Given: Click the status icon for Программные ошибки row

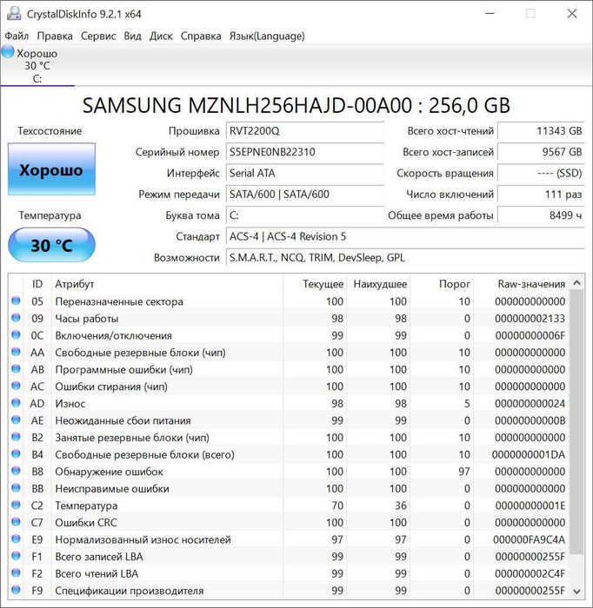Looking at the screenshot, I should click(x=16, y=369).
